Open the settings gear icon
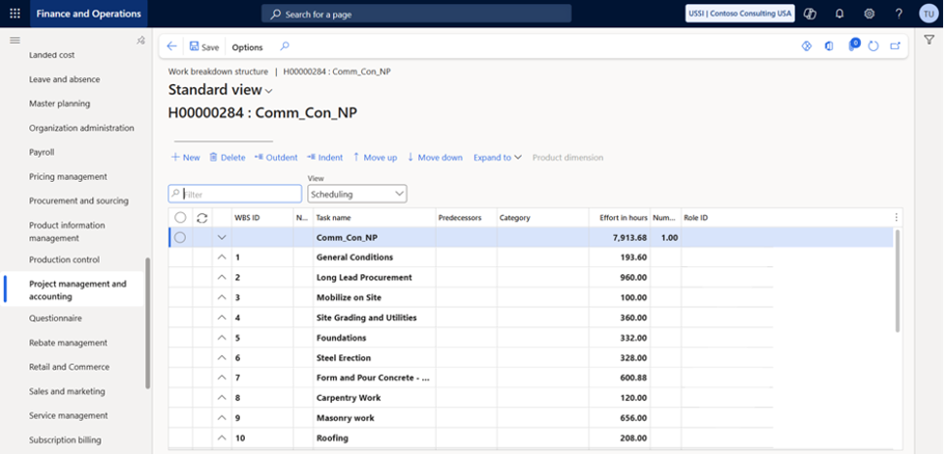Screen dimensions: 946x455 tap(870, 14)
